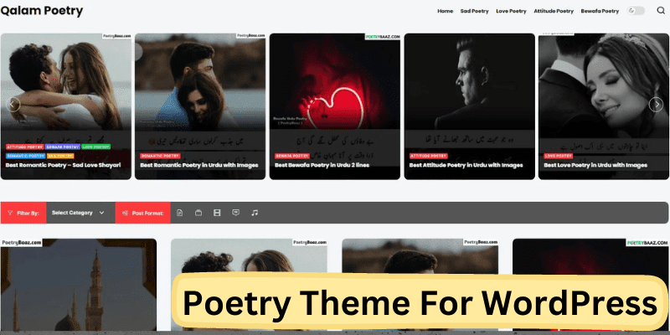Filter by gallery post format icon
This screenshot has height=335, width=670.
pos(198,213)
